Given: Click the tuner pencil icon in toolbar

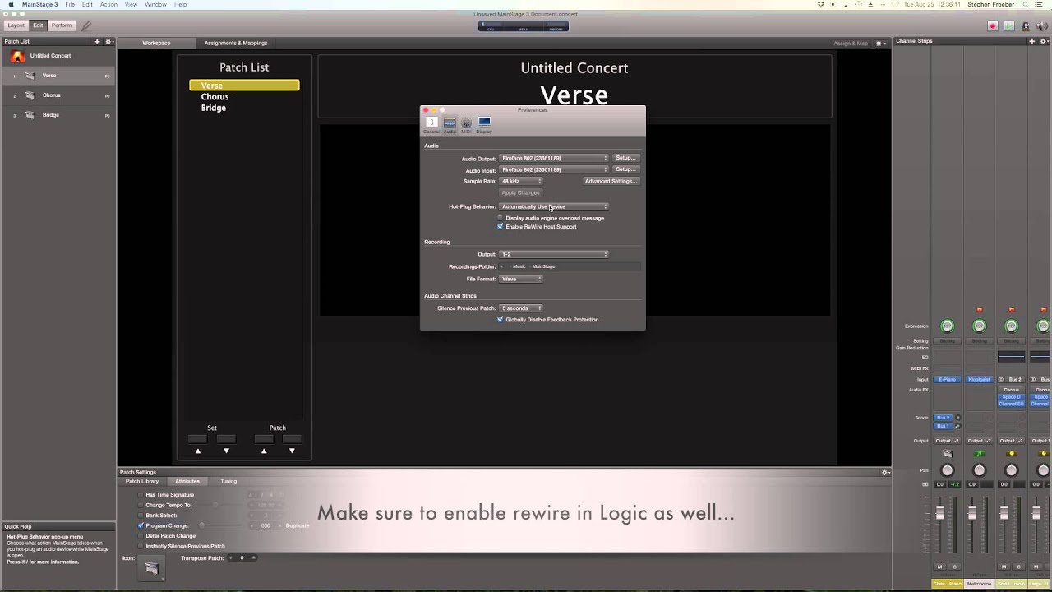Looking at the screenshot, I should 85,25.
